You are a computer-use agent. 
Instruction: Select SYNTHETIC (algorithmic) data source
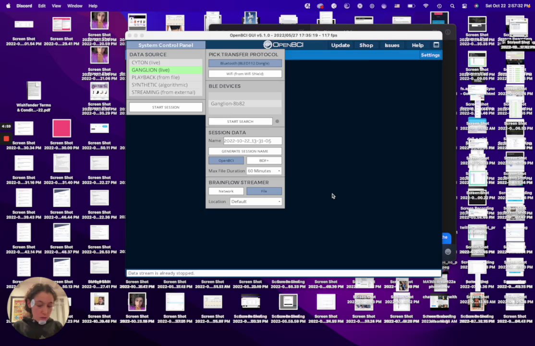click(x=166, y=85)
